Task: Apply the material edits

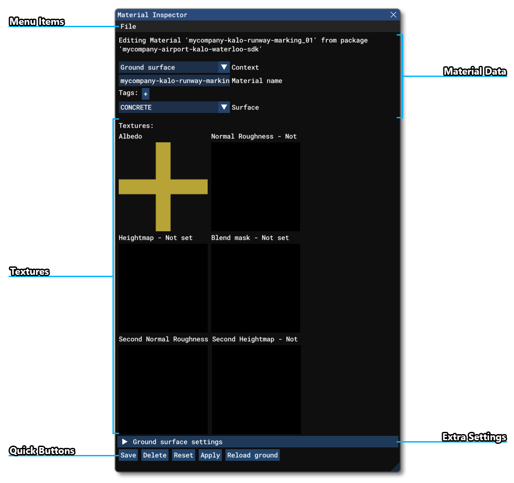Action: 210,455
